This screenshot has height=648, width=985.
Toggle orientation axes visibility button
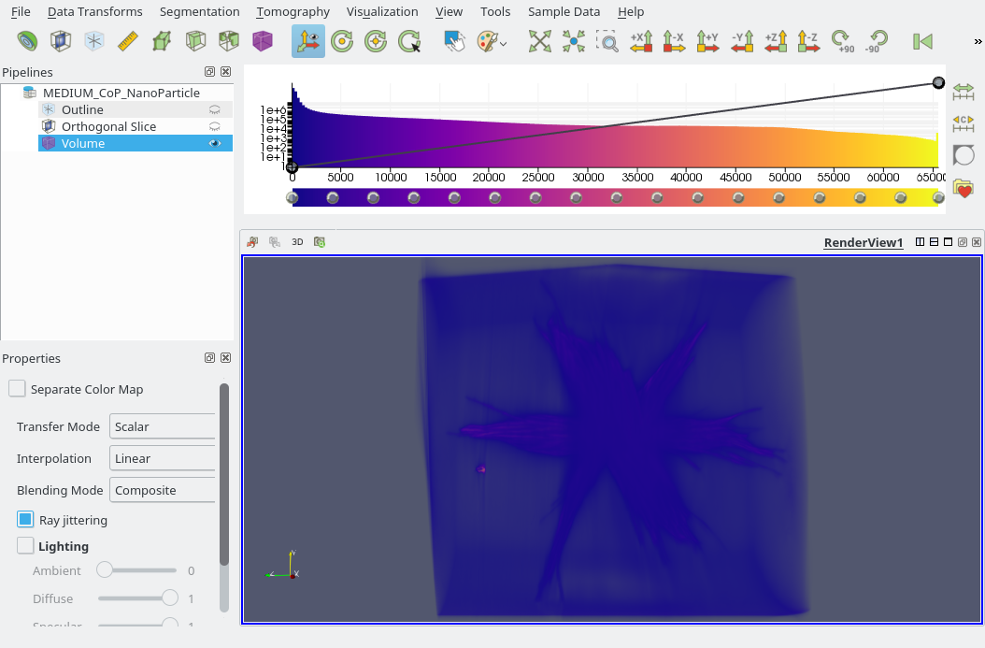(x=307, y=41)
